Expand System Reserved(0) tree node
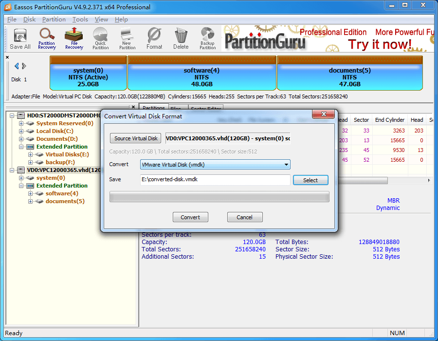This screenshot has height=341, width=438. pos(21,123)
